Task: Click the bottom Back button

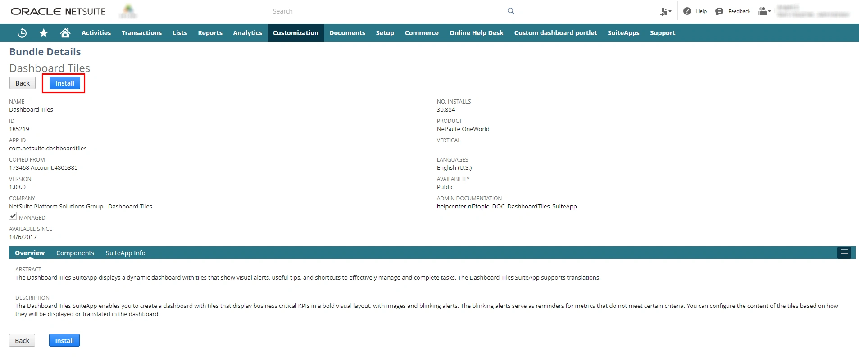Action: 22,341
